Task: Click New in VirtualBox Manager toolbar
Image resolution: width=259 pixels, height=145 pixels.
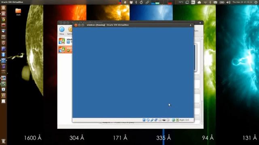Action: pos(62,31)
